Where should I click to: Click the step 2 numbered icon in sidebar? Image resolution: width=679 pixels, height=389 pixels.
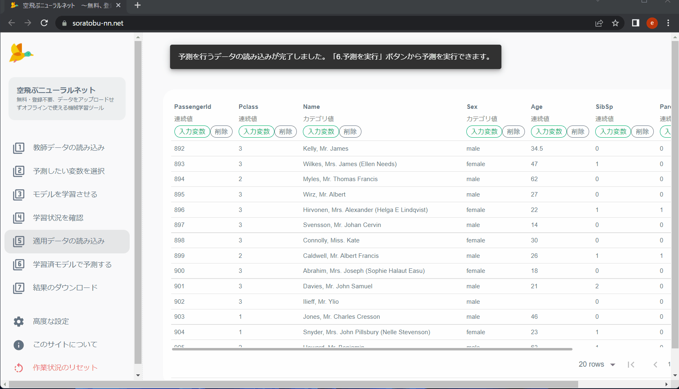pos(19,171)
